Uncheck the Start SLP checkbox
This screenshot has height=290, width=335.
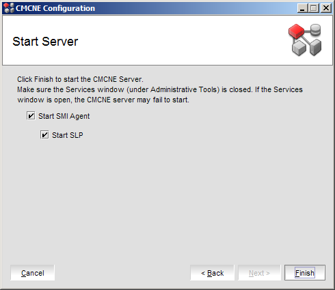(x=44, y=135)
